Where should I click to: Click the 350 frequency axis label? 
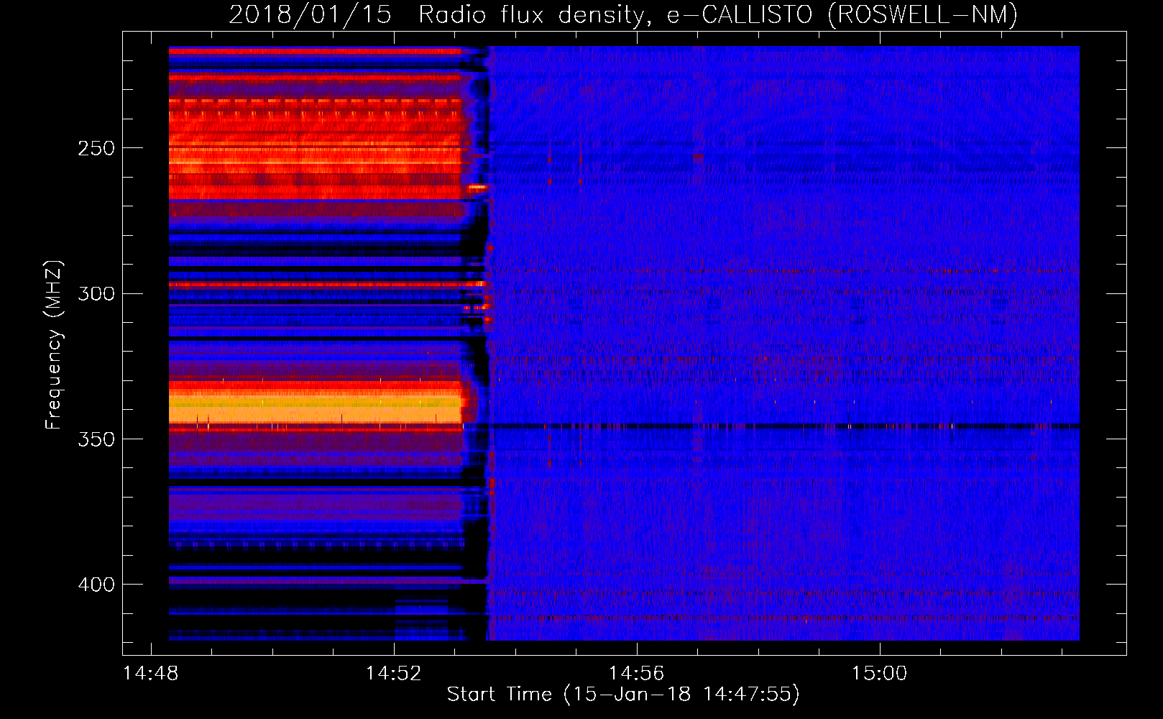click(x=96, y=439)
